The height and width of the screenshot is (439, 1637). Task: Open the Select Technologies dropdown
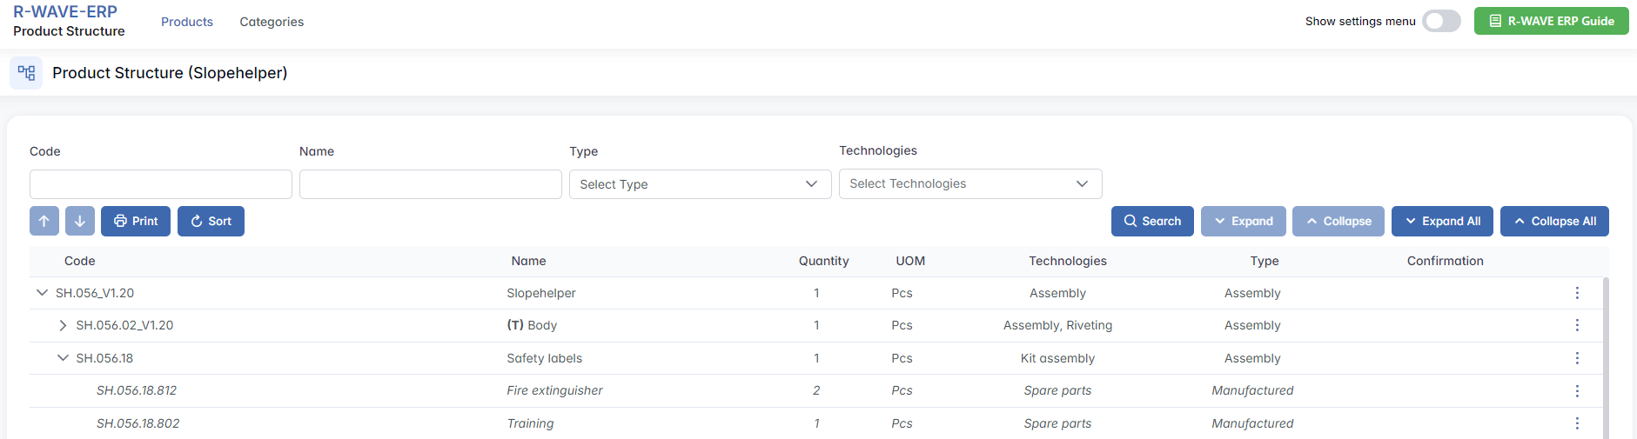(969, 184)
